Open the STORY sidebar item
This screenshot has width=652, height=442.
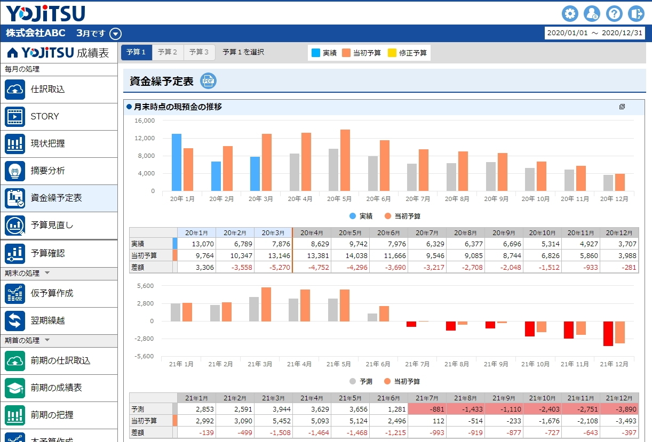click(x=59, y=117)
